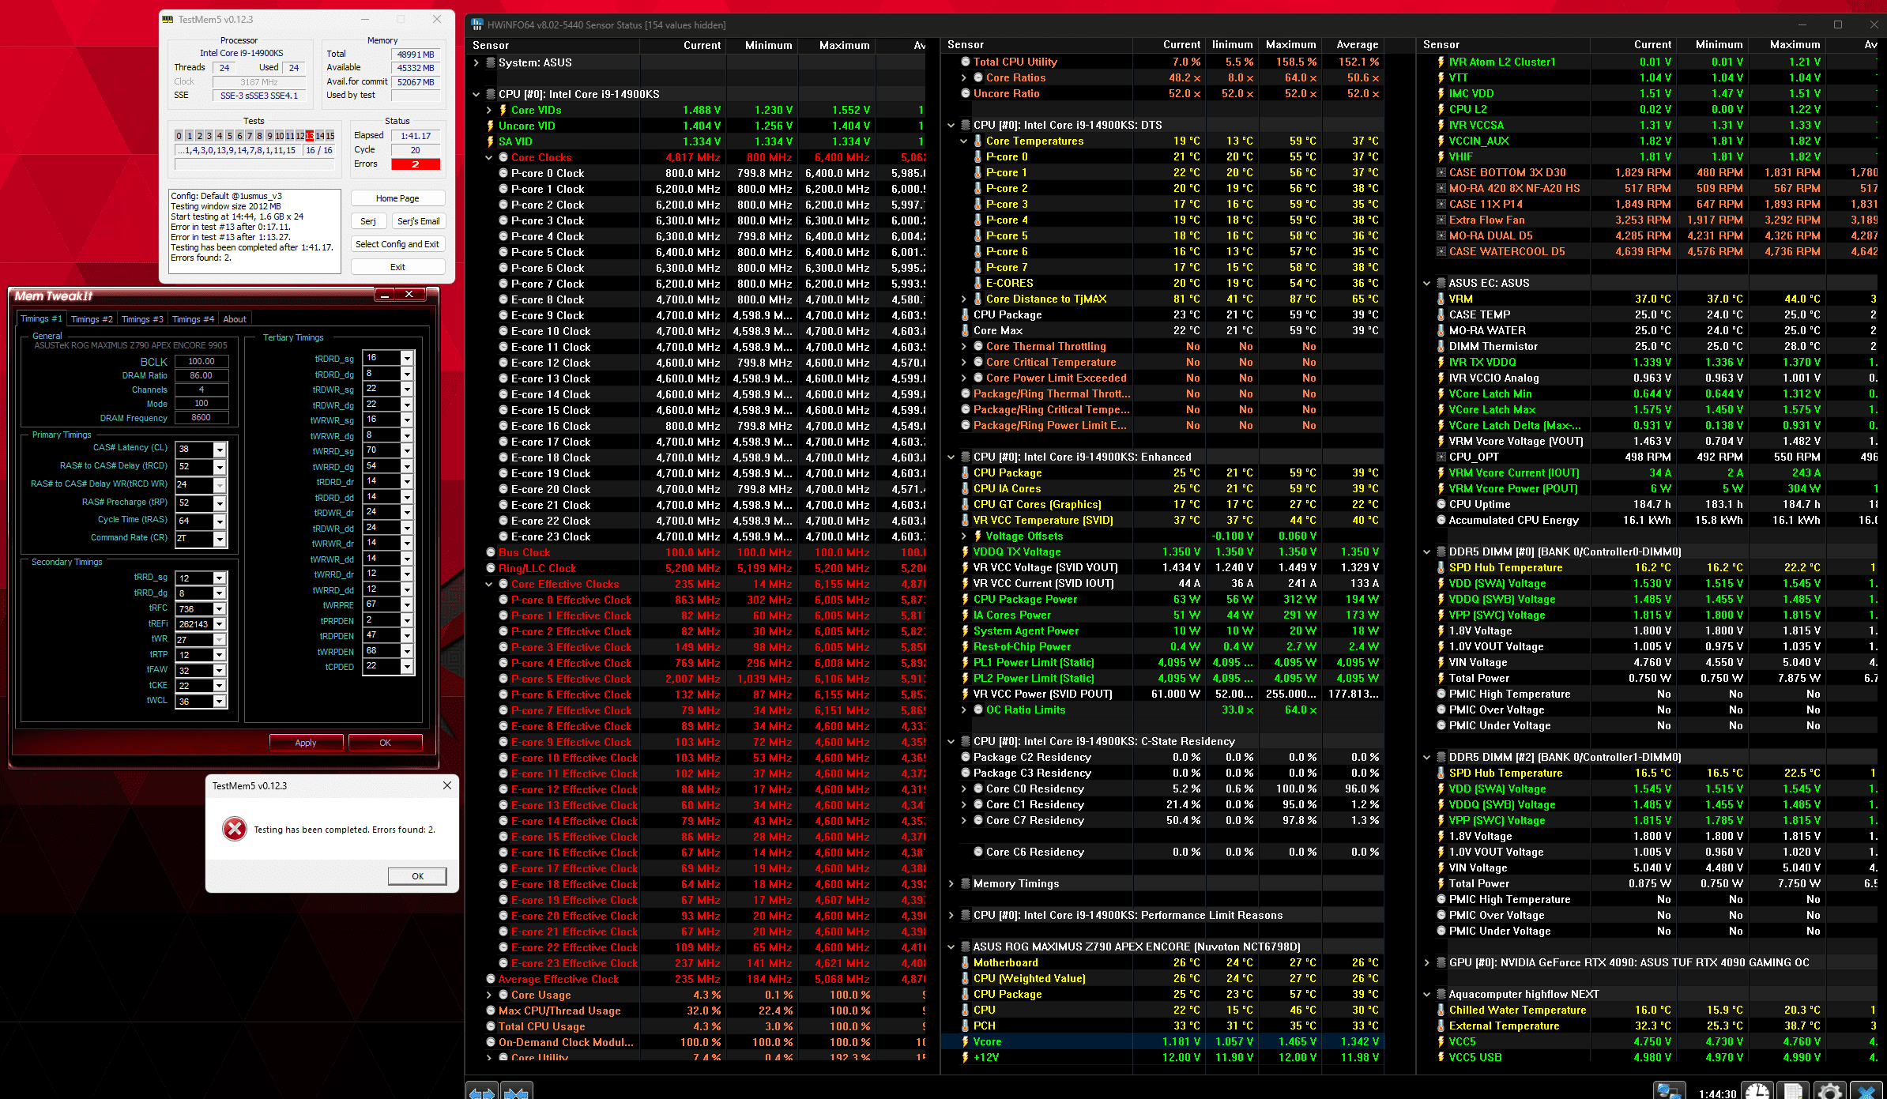Click the BCLK value field in Mem TweakIt
The width and height of the screenshot is (1887, 1099).
[x=202, y=362]
